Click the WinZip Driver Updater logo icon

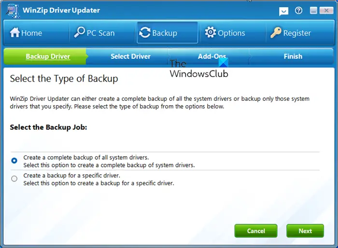click(x=13, y=11)
